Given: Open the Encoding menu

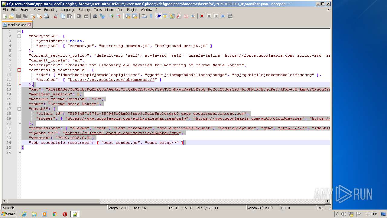Looking at the screenshot, I should click(x=50, y=10).
